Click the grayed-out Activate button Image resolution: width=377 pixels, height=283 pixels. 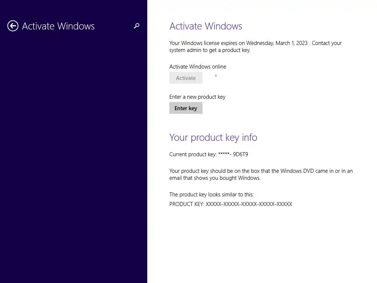tap(186, 78)
